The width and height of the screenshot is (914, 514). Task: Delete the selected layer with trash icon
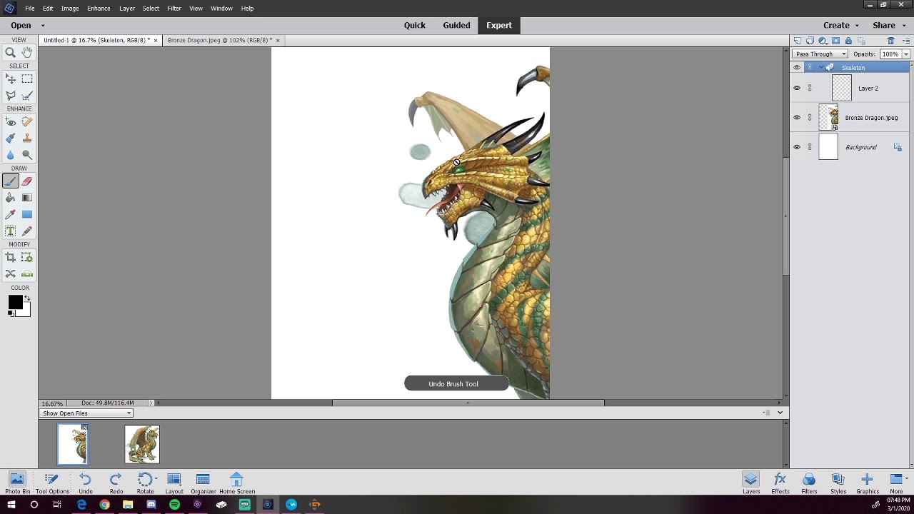[890, 41]
